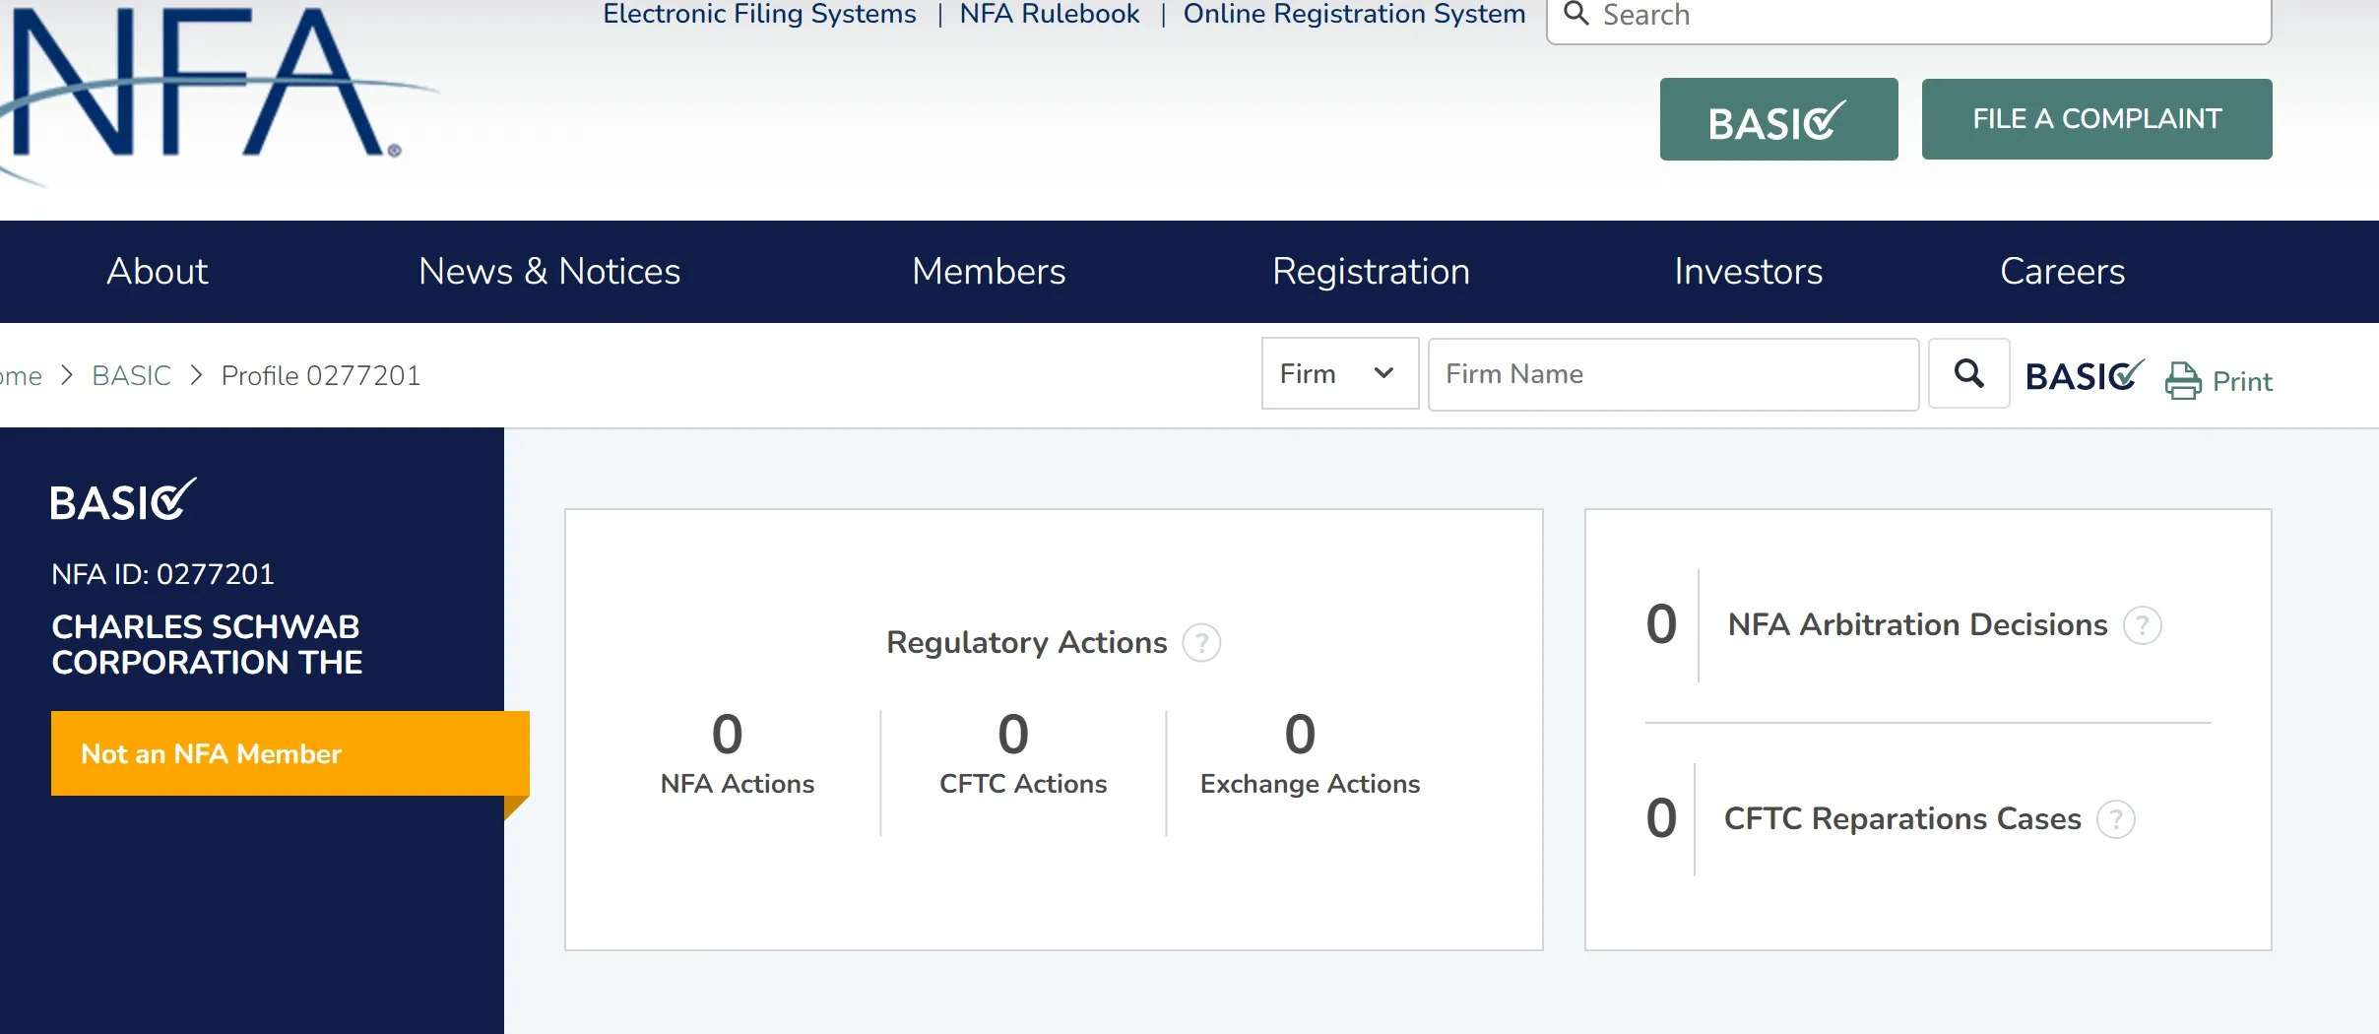The width and height of the screenshot is (2379, 1034).
Task: Click NFA Arbitration Decisions help icon
Action: pos(2142,625)
